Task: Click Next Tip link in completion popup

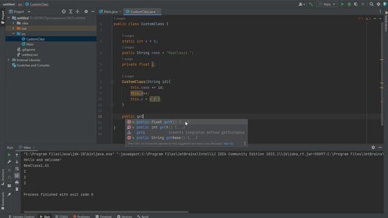Action: point(228,144)
